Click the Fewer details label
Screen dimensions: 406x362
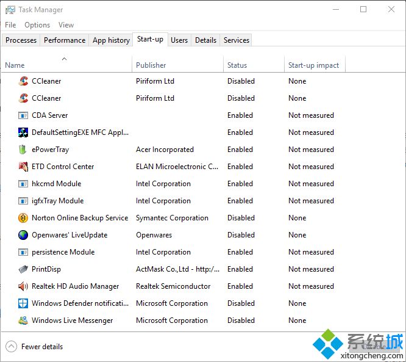click(42, 347)
